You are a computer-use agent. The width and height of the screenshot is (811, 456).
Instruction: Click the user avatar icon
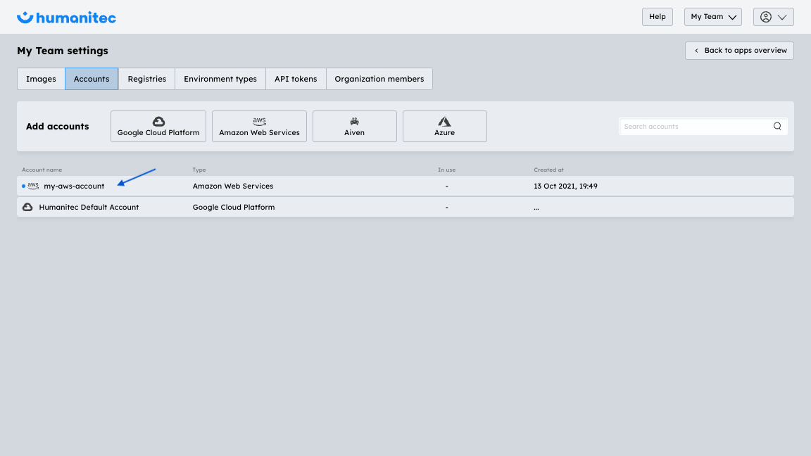point(765,17)
